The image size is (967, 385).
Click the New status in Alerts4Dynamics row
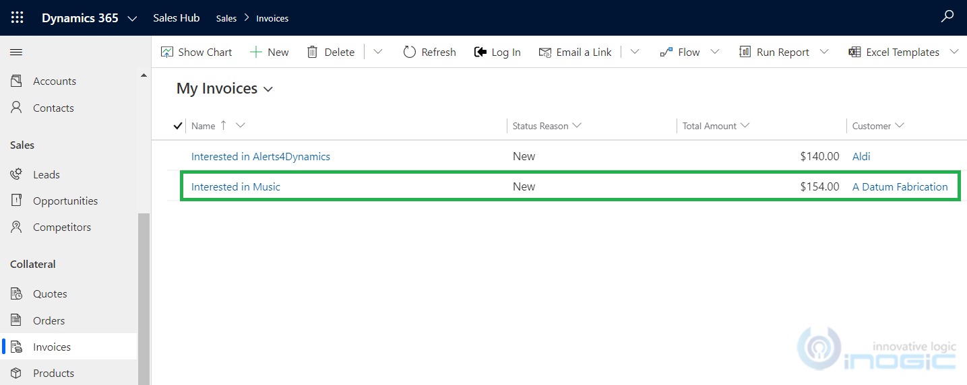[x=524, y=156]
